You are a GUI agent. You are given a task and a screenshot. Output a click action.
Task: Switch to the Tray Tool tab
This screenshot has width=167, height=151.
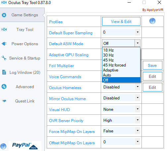22,30
